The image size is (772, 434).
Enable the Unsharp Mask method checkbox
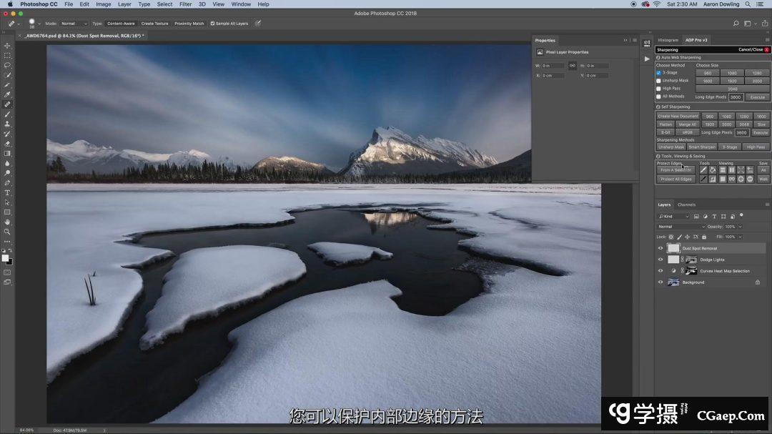(x=658, y=81)
